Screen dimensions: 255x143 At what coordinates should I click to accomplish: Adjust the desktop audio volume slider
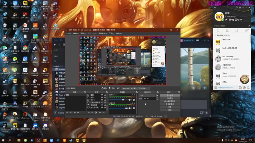pos(119,108)
